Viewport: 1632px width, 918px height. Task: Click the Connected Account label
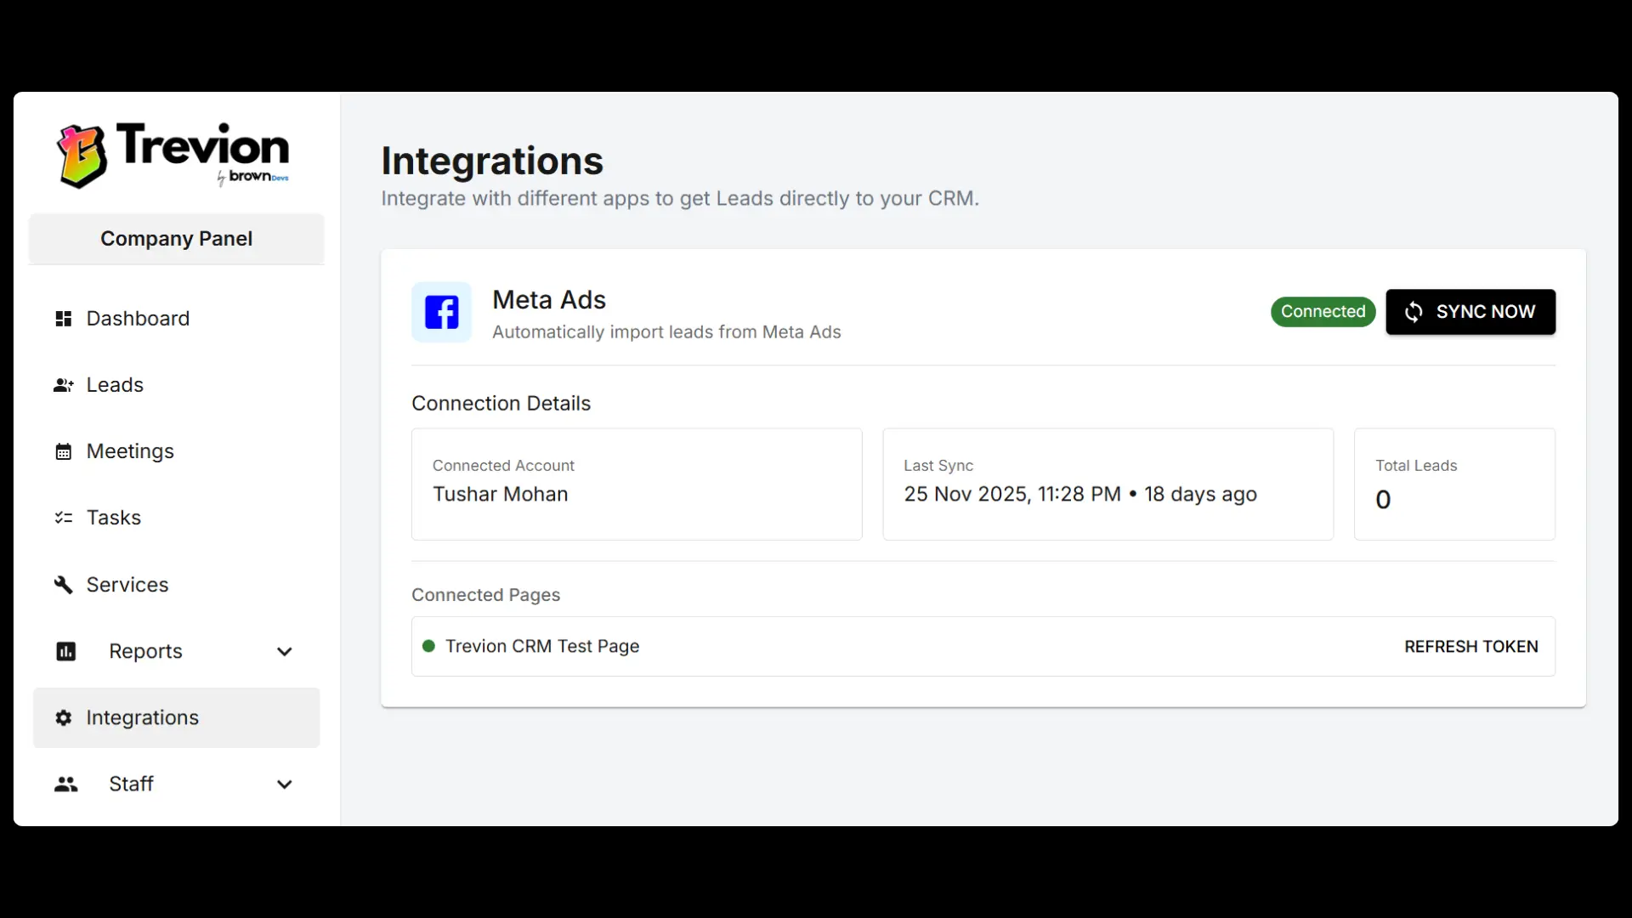[503, 466]
